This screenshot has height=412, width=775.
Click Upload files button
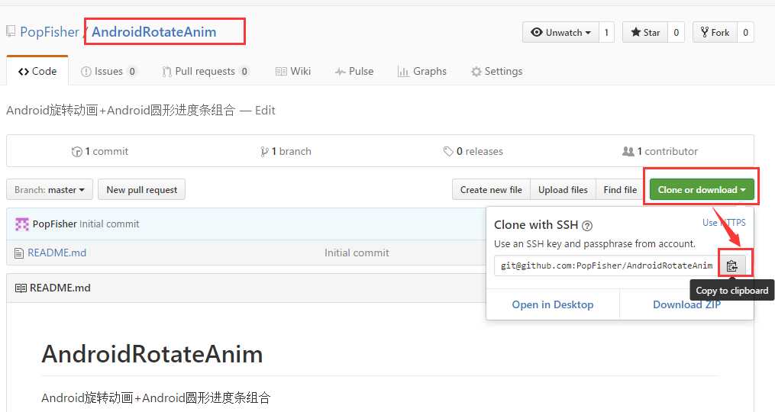(563, 190)
